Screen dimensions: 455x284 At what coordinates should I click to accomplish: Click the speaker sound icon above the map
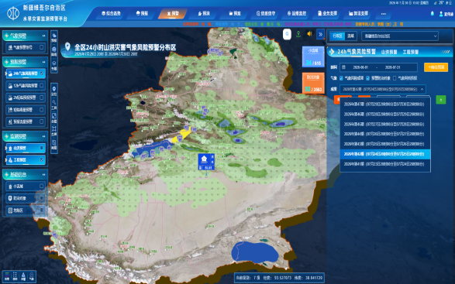[309, 34]
